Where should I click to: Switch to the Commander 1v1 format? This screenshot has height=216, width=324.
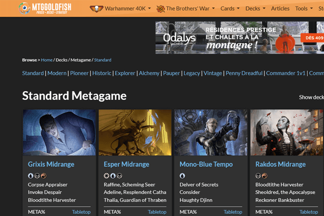pos(286,73)
